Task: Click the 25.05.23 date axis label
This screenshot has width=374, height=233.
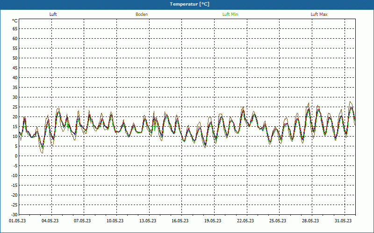Action: tap(278, 221)
